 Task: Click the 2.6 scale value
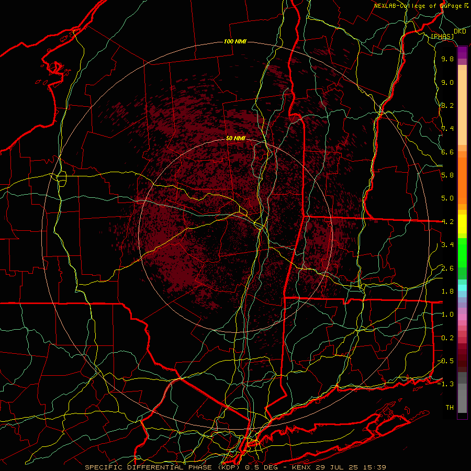(x=447, y=268)
